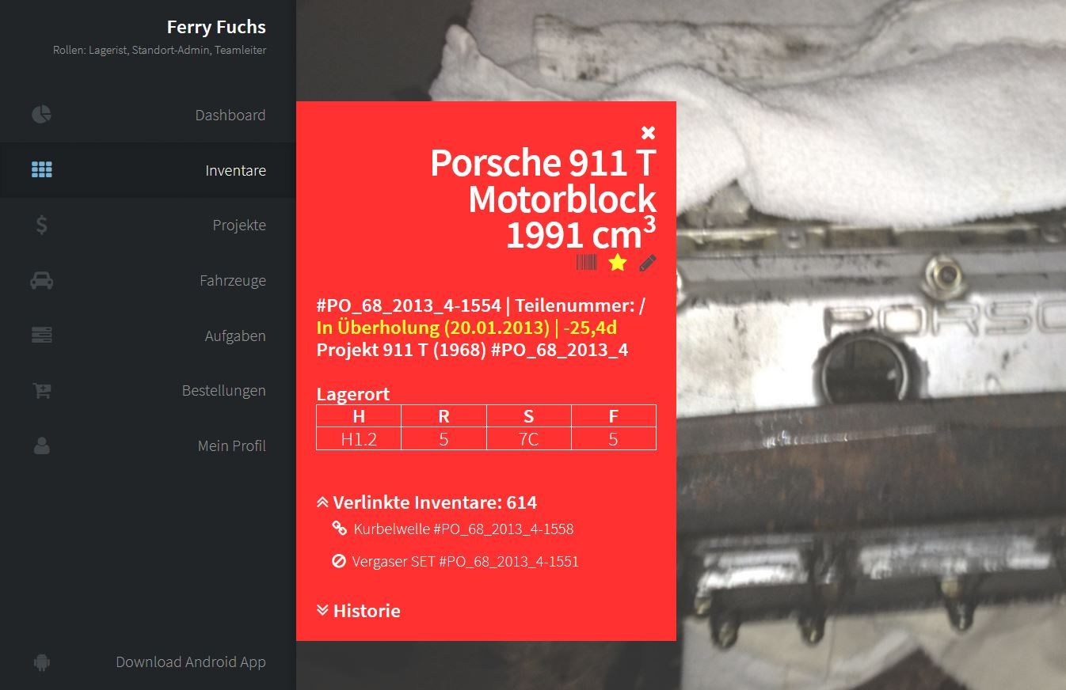Screen dimensions: 1066x690
Task: Click the Projekte dollar sign icon
Action: [42, 226]
